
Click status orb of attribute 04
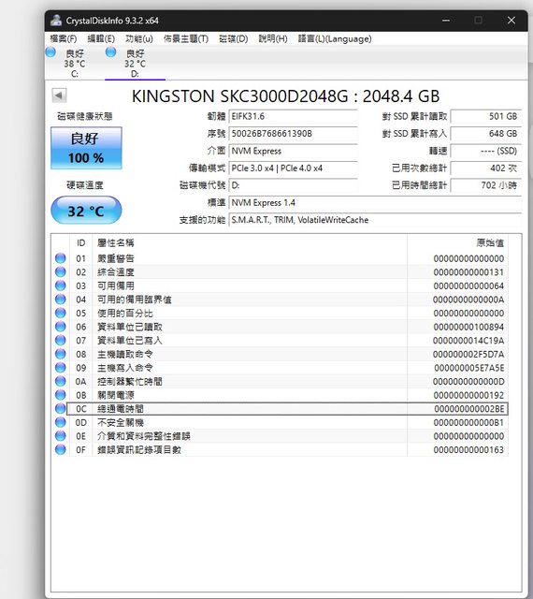click(x=61, y=299)
